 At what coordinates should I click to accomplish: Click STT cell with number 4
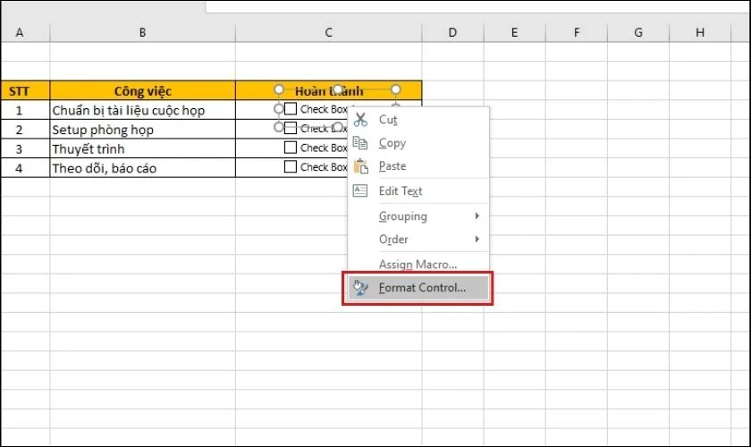(x=25, y=168)
